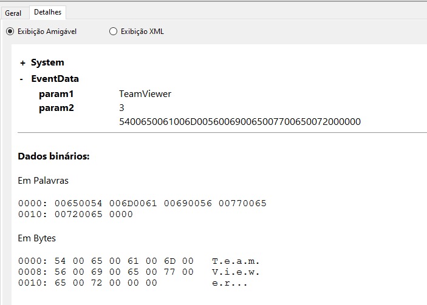
Task: Click the 0010 word row value 00720065
Action: click(x=78, y=214)
